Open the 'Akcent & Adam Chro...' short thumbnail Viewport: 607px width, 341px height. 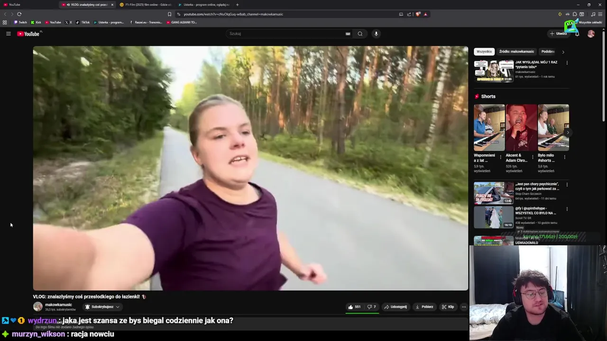click(521, 127)
